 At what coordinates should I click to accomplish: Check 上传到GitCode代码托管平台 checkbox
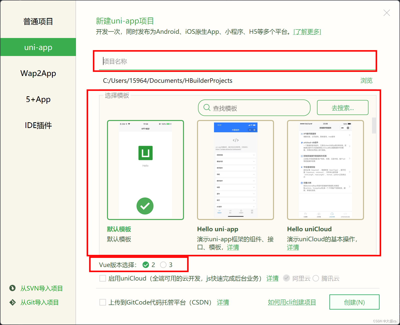click(x=103, y=302)
